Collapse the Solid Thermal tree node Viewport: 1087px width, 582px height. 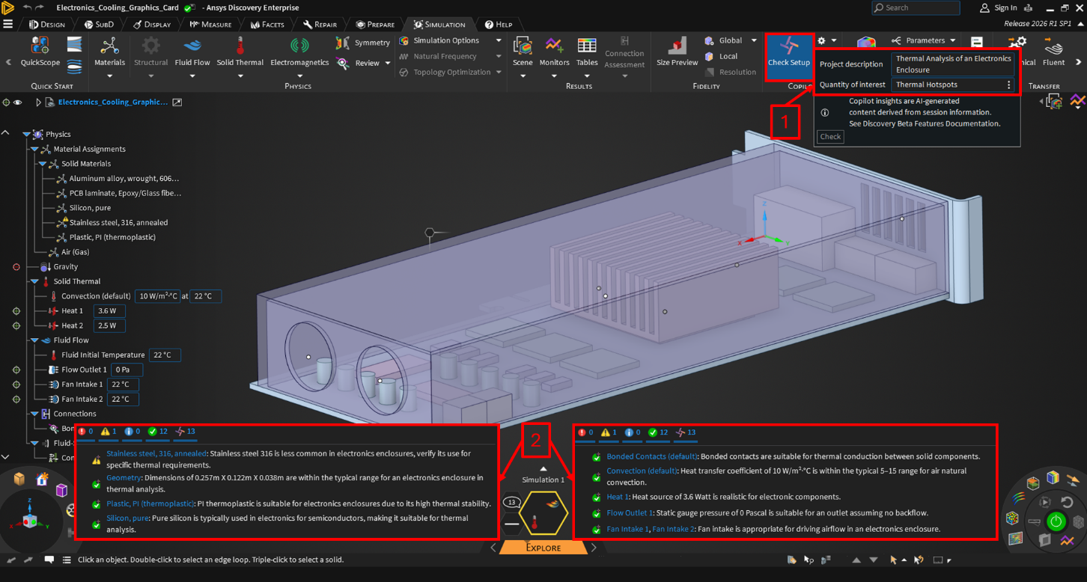(x=34, y=282)
